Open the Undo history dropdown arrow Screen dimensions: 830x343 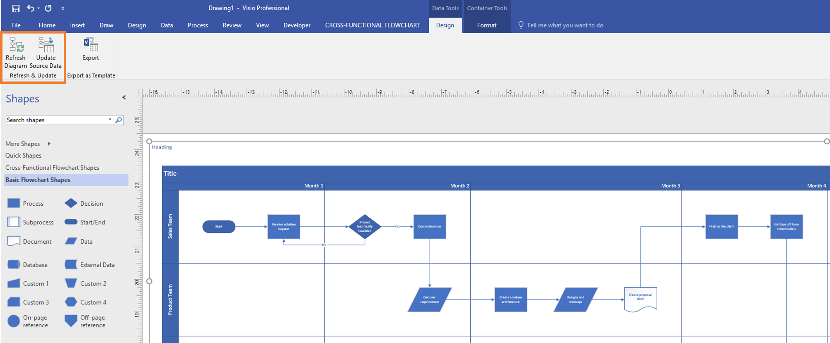pyautogui.click(x=39, y=8)
